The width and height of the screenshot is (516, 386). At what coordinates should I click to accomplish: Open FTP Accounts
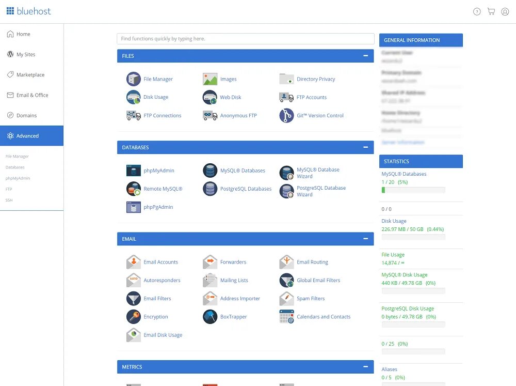coord(312,97)
